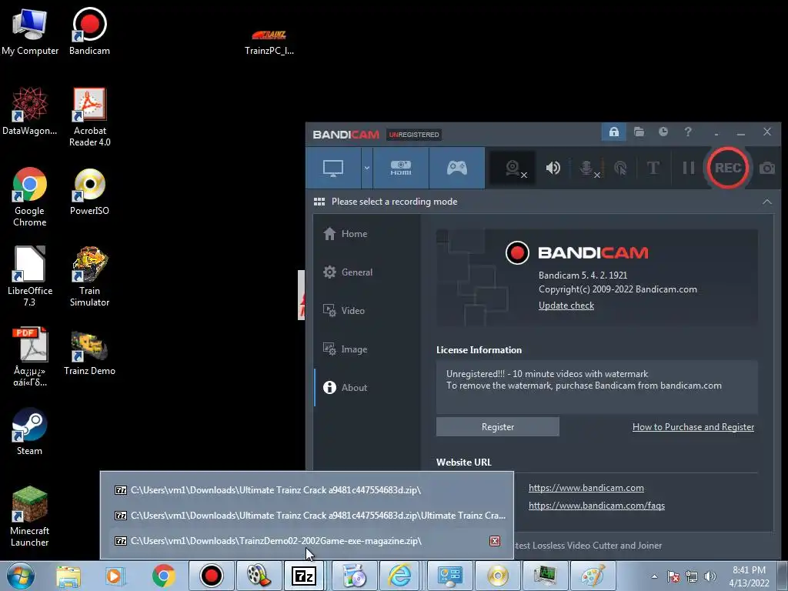
Task: Click the network tray icon
Action: pyautogui.click(x=692, y=576)
